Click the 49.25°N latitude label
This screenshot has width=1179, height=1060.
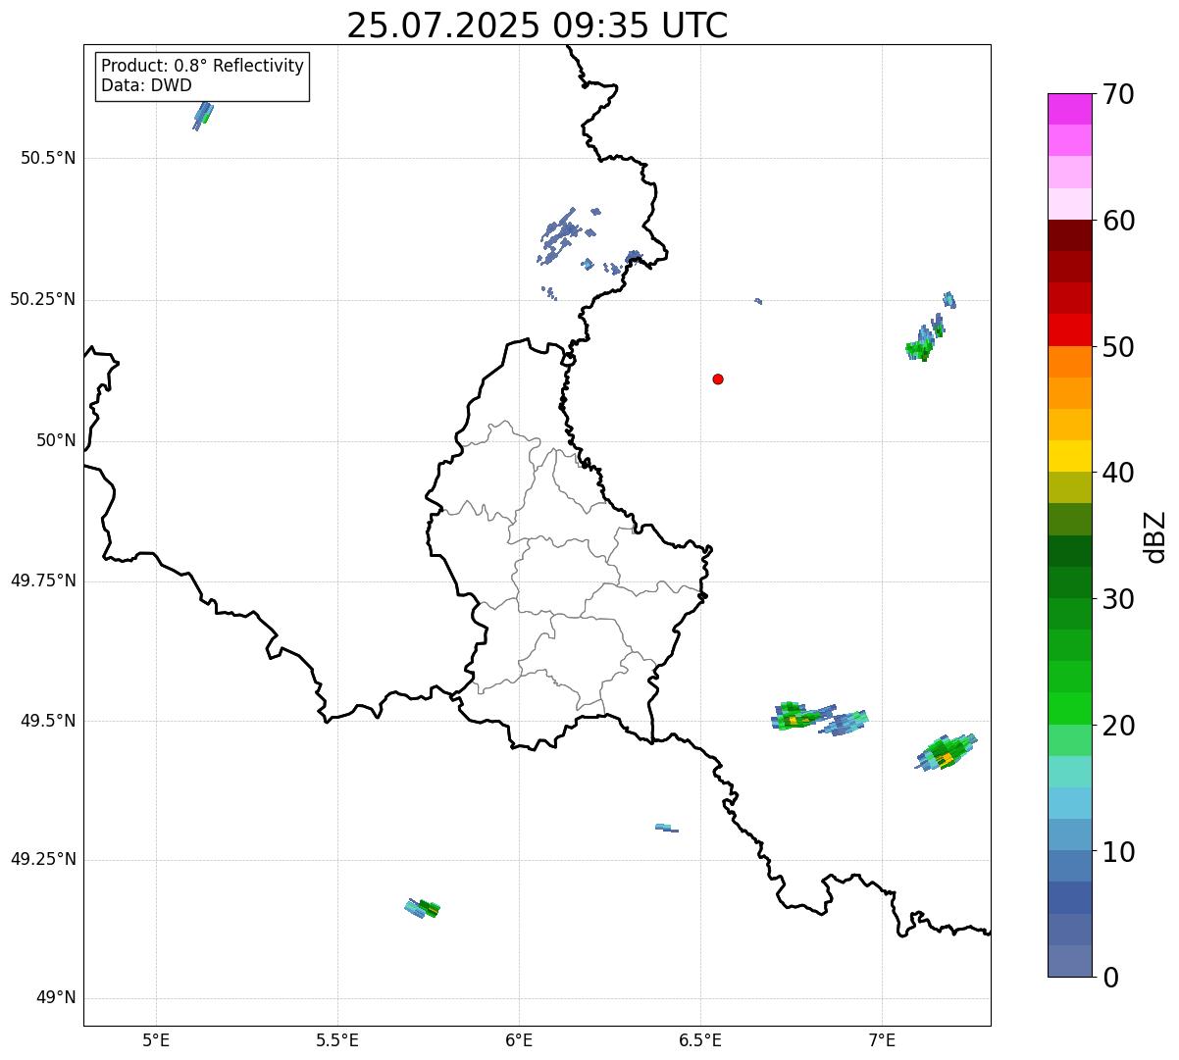43,859
